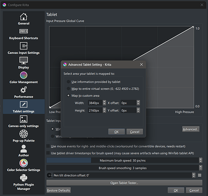Click Cancel in Advanced Tablet Setting dialog
This screenshot has width=208, height=196.
(135, 132)
